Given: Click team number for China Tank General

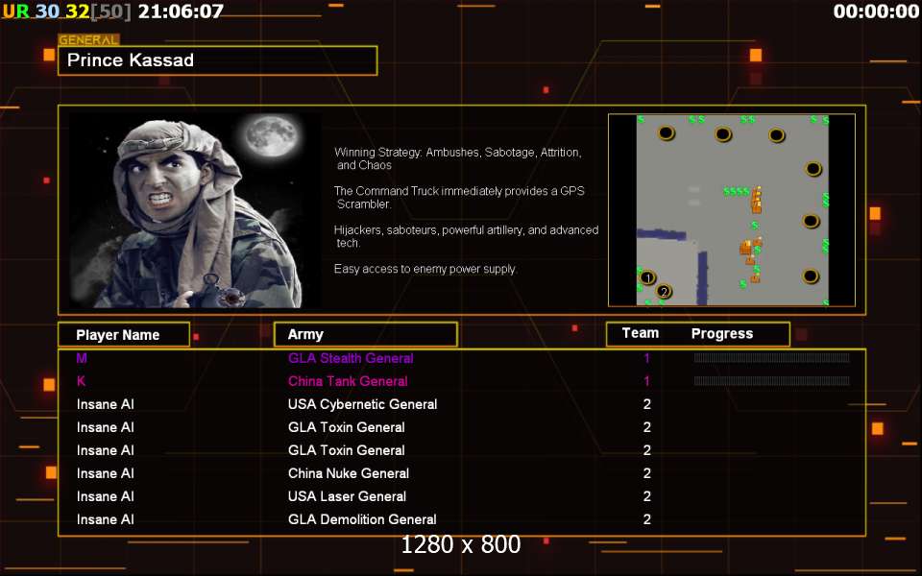Looking at the screenshot, I should click(x=646, y=381).
